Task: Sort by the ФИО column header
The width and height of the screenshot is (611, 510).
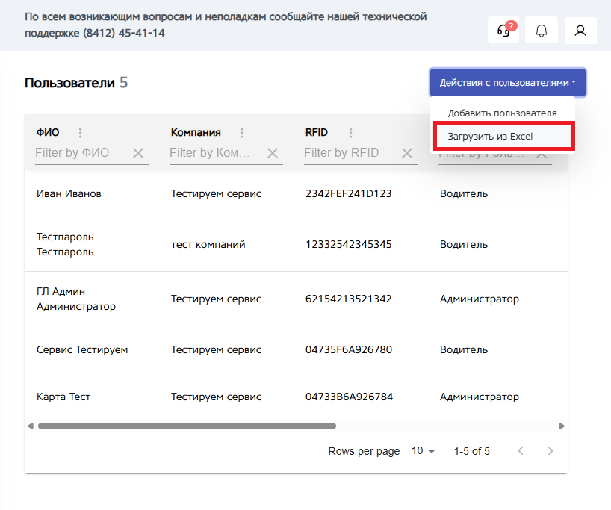Action: [48, 132]
